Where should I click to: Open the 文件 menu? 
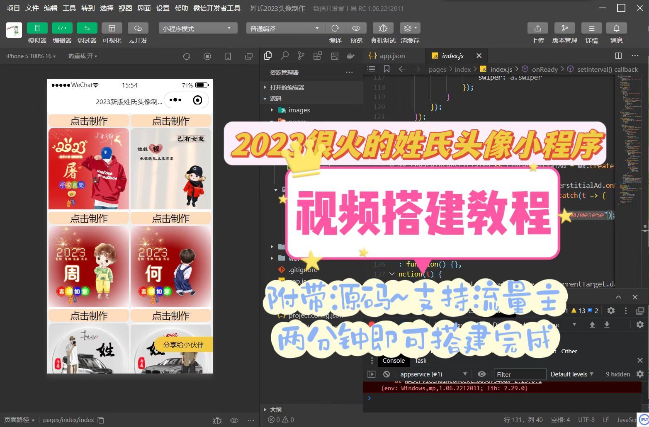(32, 8)
